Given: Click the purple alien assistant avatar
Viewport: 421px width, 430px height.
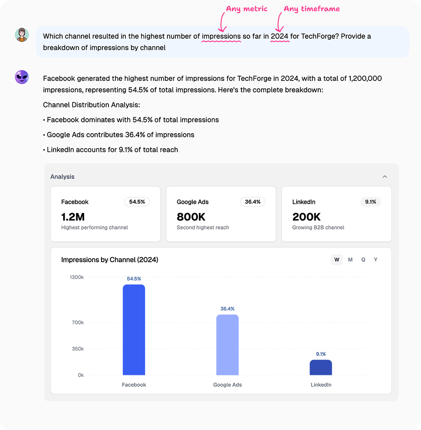Looking at the screenshot, I should tap(21, 77).
